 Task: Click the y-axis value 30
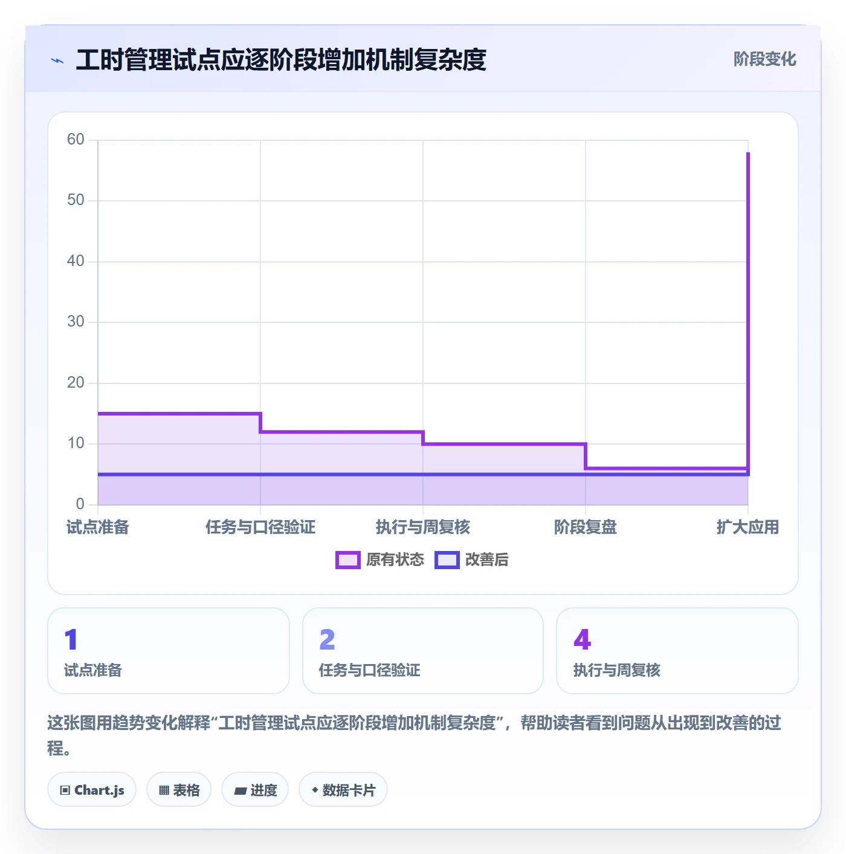pos(76,322)
